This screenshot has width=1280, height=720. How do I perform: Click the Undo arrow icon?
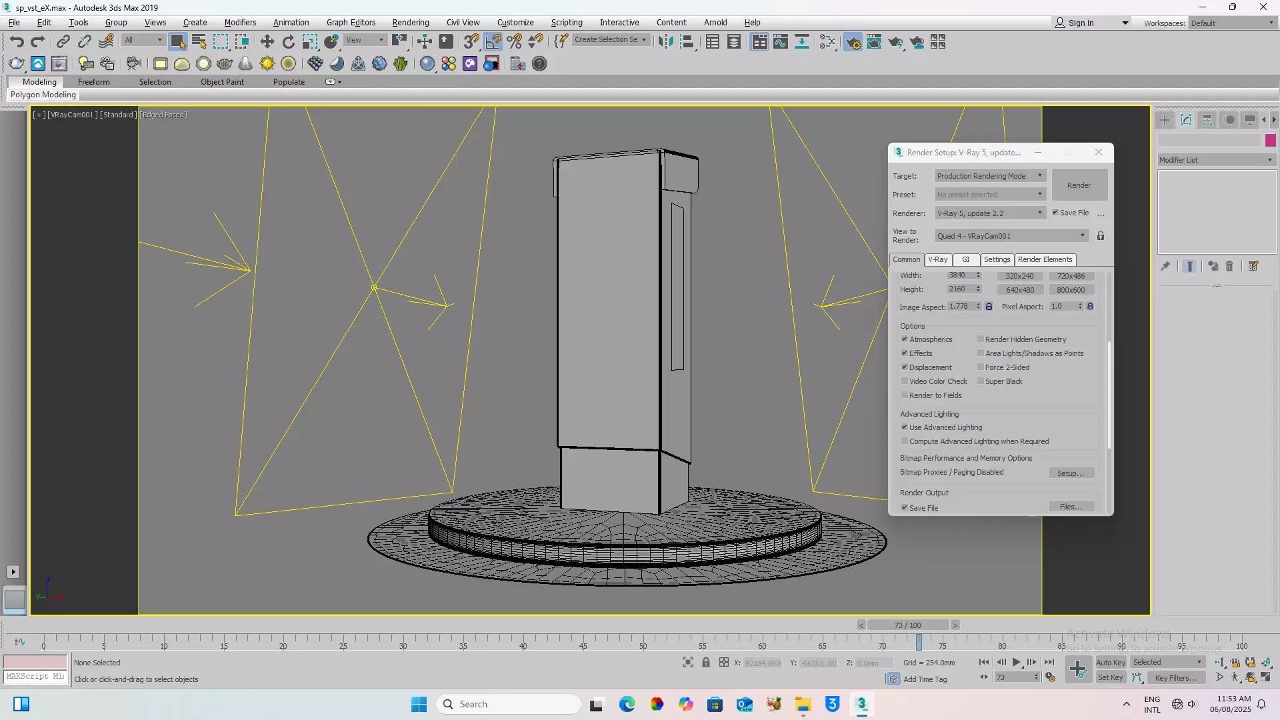(x=17, y=42)
